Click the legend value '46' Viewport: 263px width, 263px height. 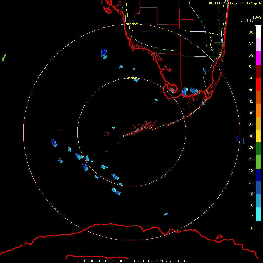click(x=251, y=90)
